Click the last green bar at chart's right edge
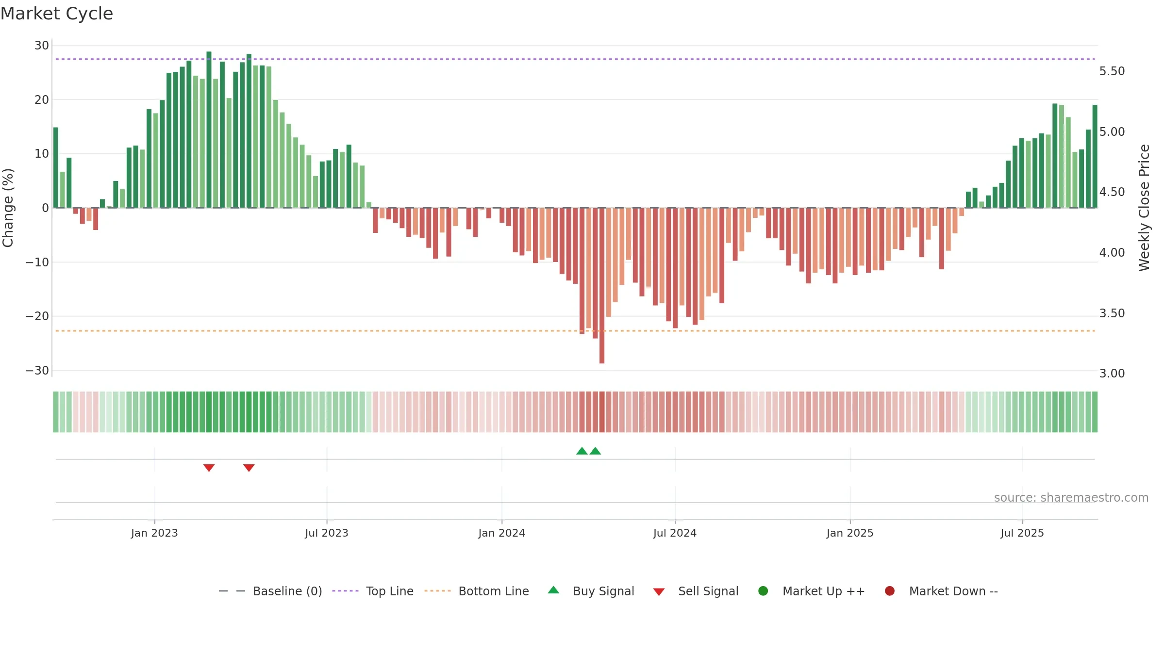1165x655 pixels. click(1095, 156)
